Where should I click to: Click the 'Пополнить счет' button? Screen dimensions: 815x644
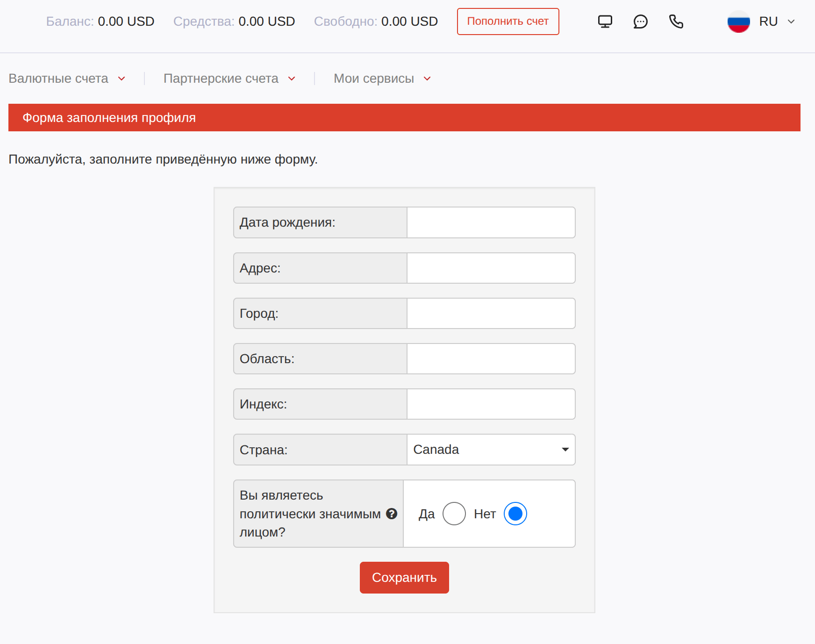click(508, 21)
